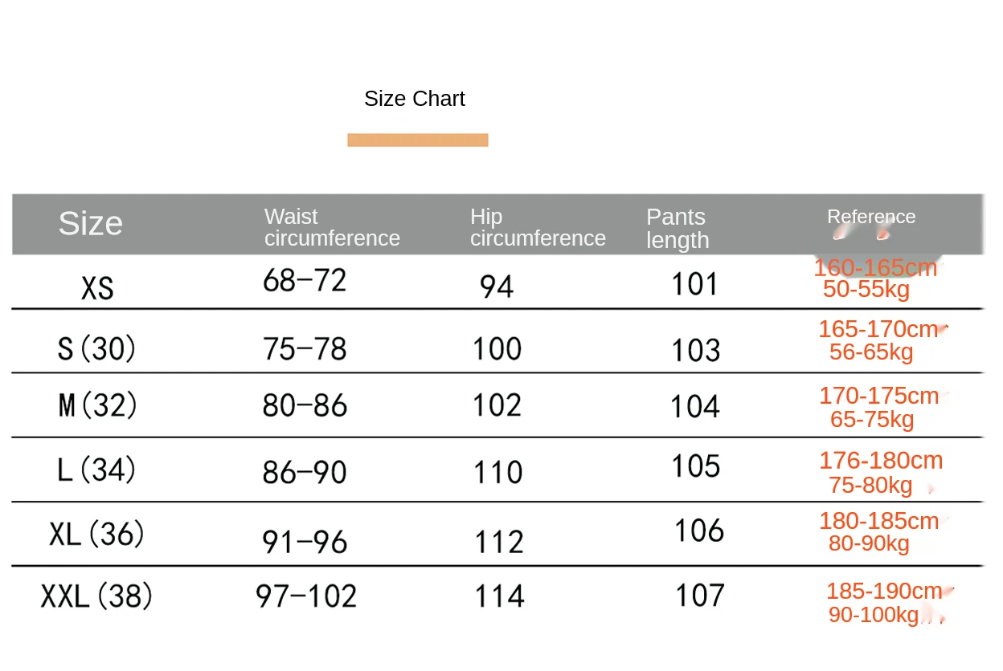Choose the L(34) size label
This screenshot has width=1003, height=671.
click(97, 470)
